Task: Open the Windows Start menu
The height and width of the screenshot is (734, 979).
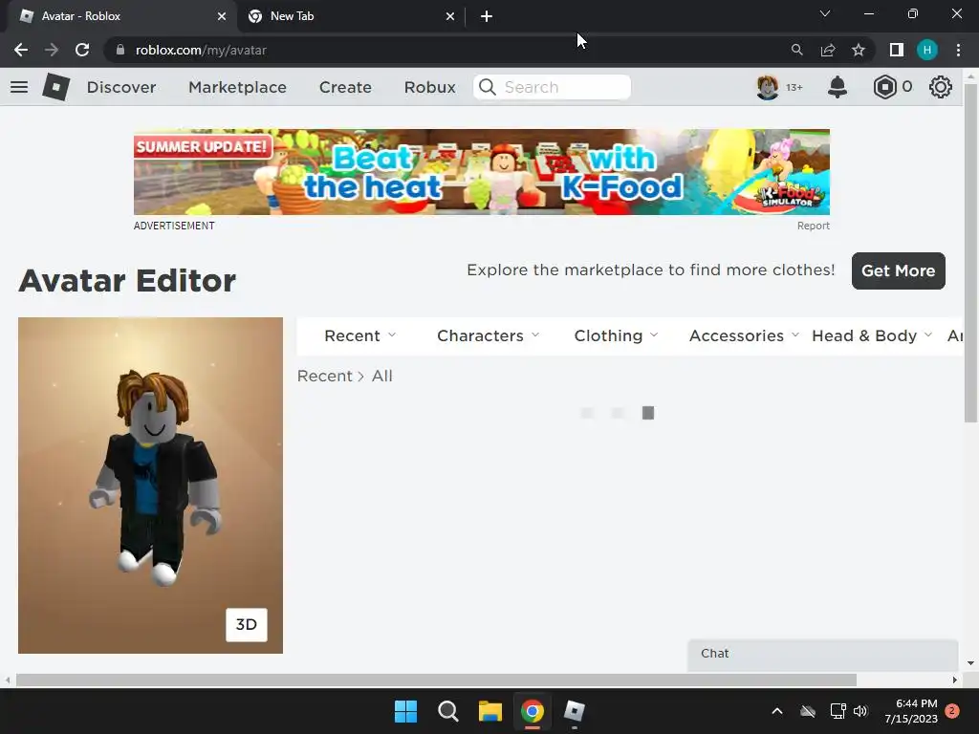Action: pyautogui.click(x=405, y=711)
